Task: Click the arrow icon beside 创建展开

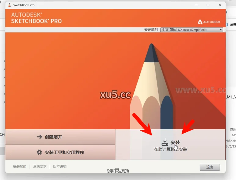Action: (x=39, y=137)
